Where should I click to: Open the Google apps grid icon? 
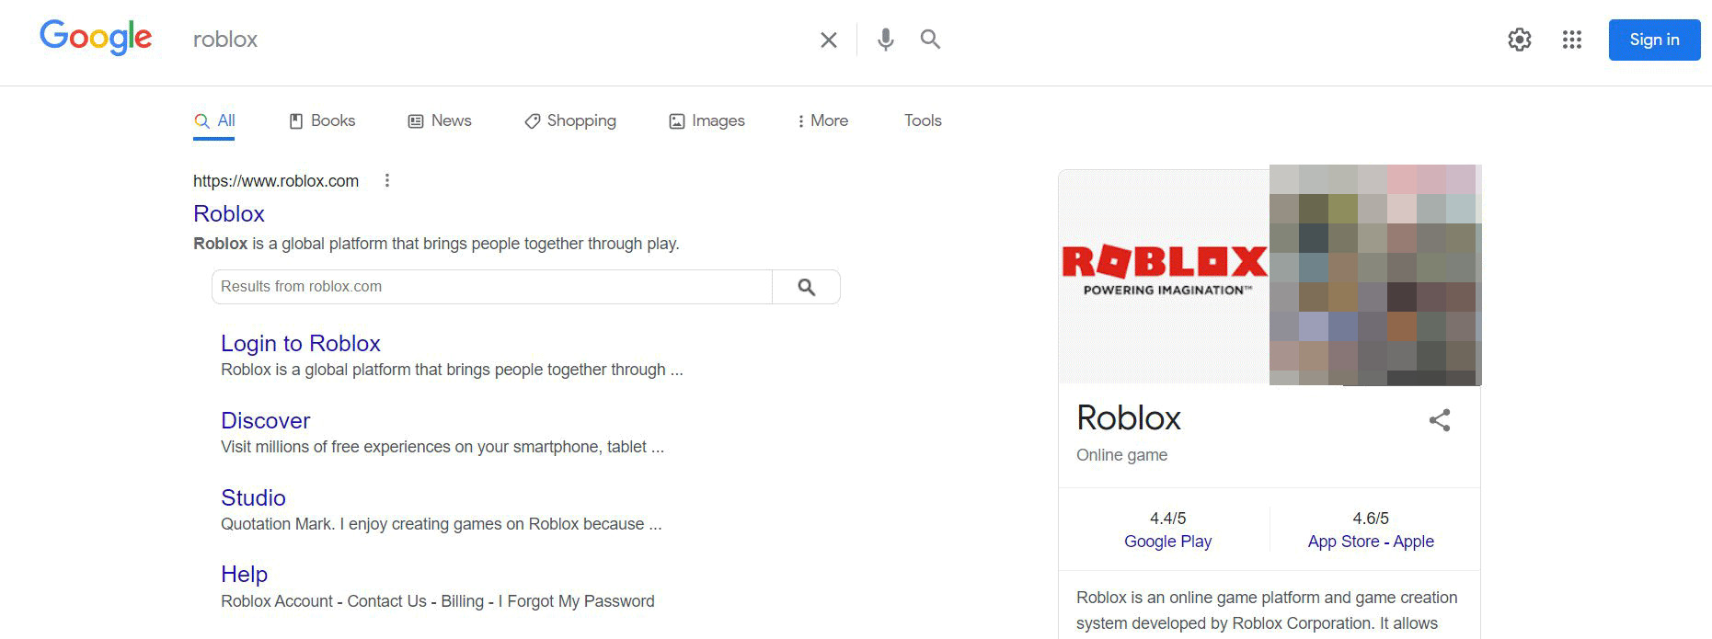click(1572, 40)
